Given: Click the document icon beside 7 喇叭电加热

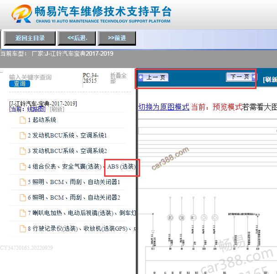Looking at the screenshot, I should point(23,213).
